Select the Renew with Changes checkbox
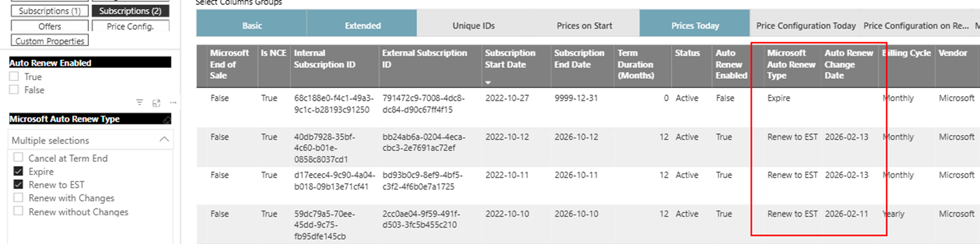This screenshot has height=244, width=980. click(x=18, y=198)
